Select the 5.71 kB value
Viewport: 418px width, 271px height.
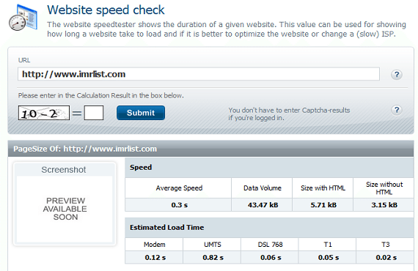pyautogui.click(x=323, y=205)
